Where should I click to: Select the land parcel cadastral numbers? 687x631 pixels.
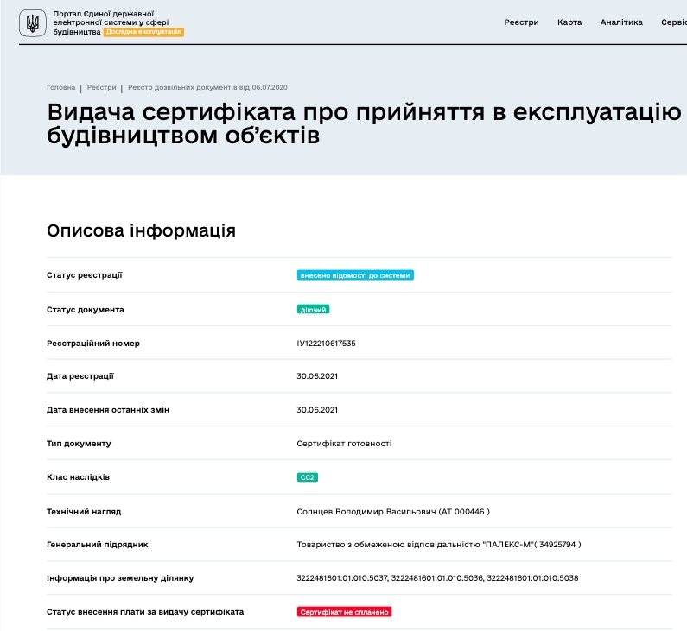(437, 578)
